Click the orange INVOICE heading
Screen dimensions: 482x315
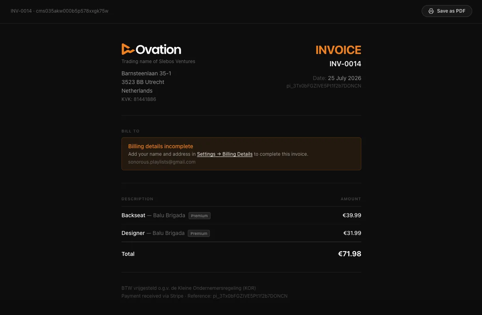338,50
